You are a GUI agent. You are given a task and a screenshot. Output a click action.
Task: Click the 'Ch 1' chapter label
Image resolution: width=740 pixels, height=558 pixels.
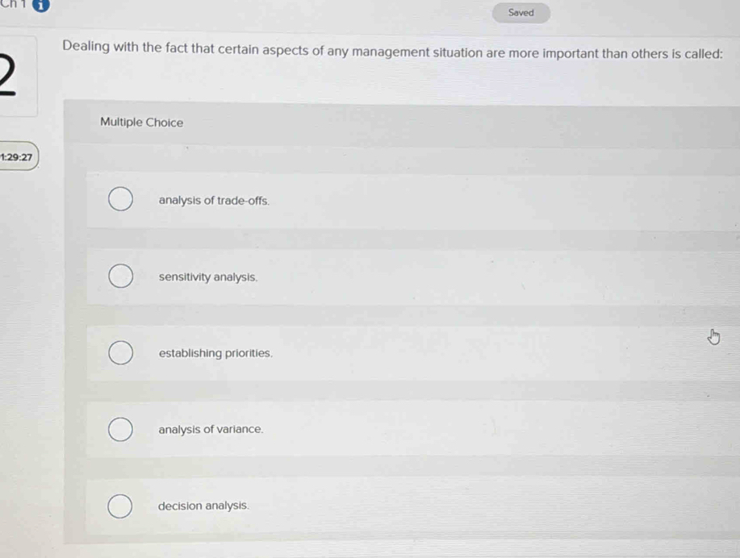pos(13,5)
